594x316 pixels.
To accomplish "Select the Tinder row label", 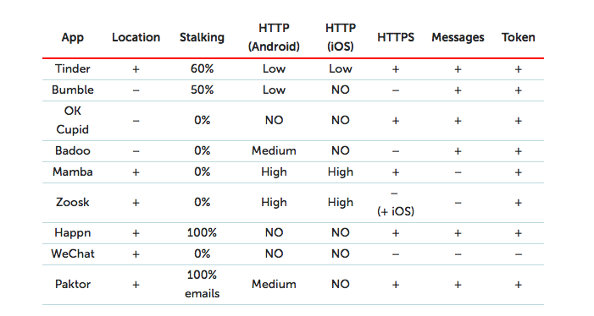I will (x=72, y=68).
